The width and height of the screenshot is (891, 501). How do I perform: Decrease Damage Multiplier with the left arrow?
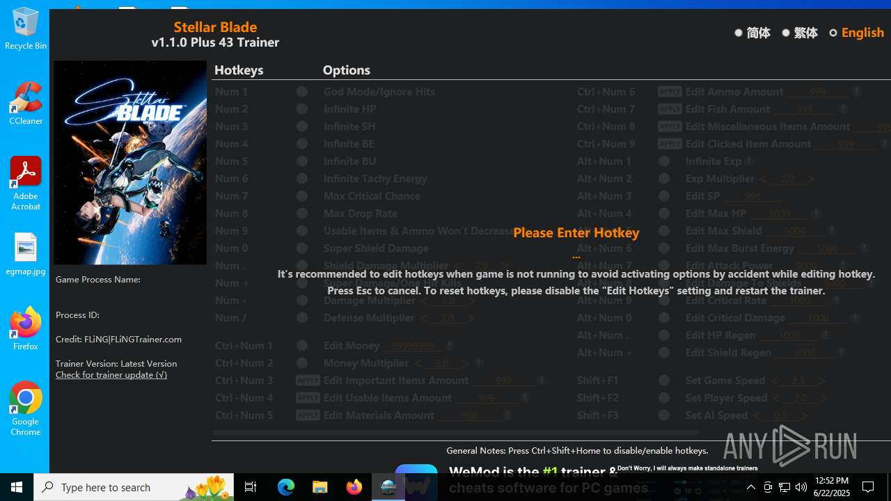point(425,301)
